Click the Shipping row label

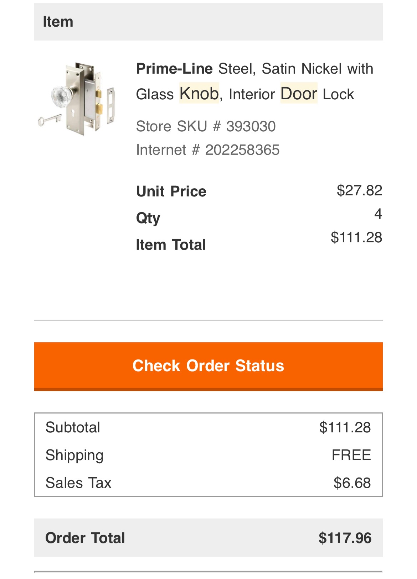(x=74, y=456)
